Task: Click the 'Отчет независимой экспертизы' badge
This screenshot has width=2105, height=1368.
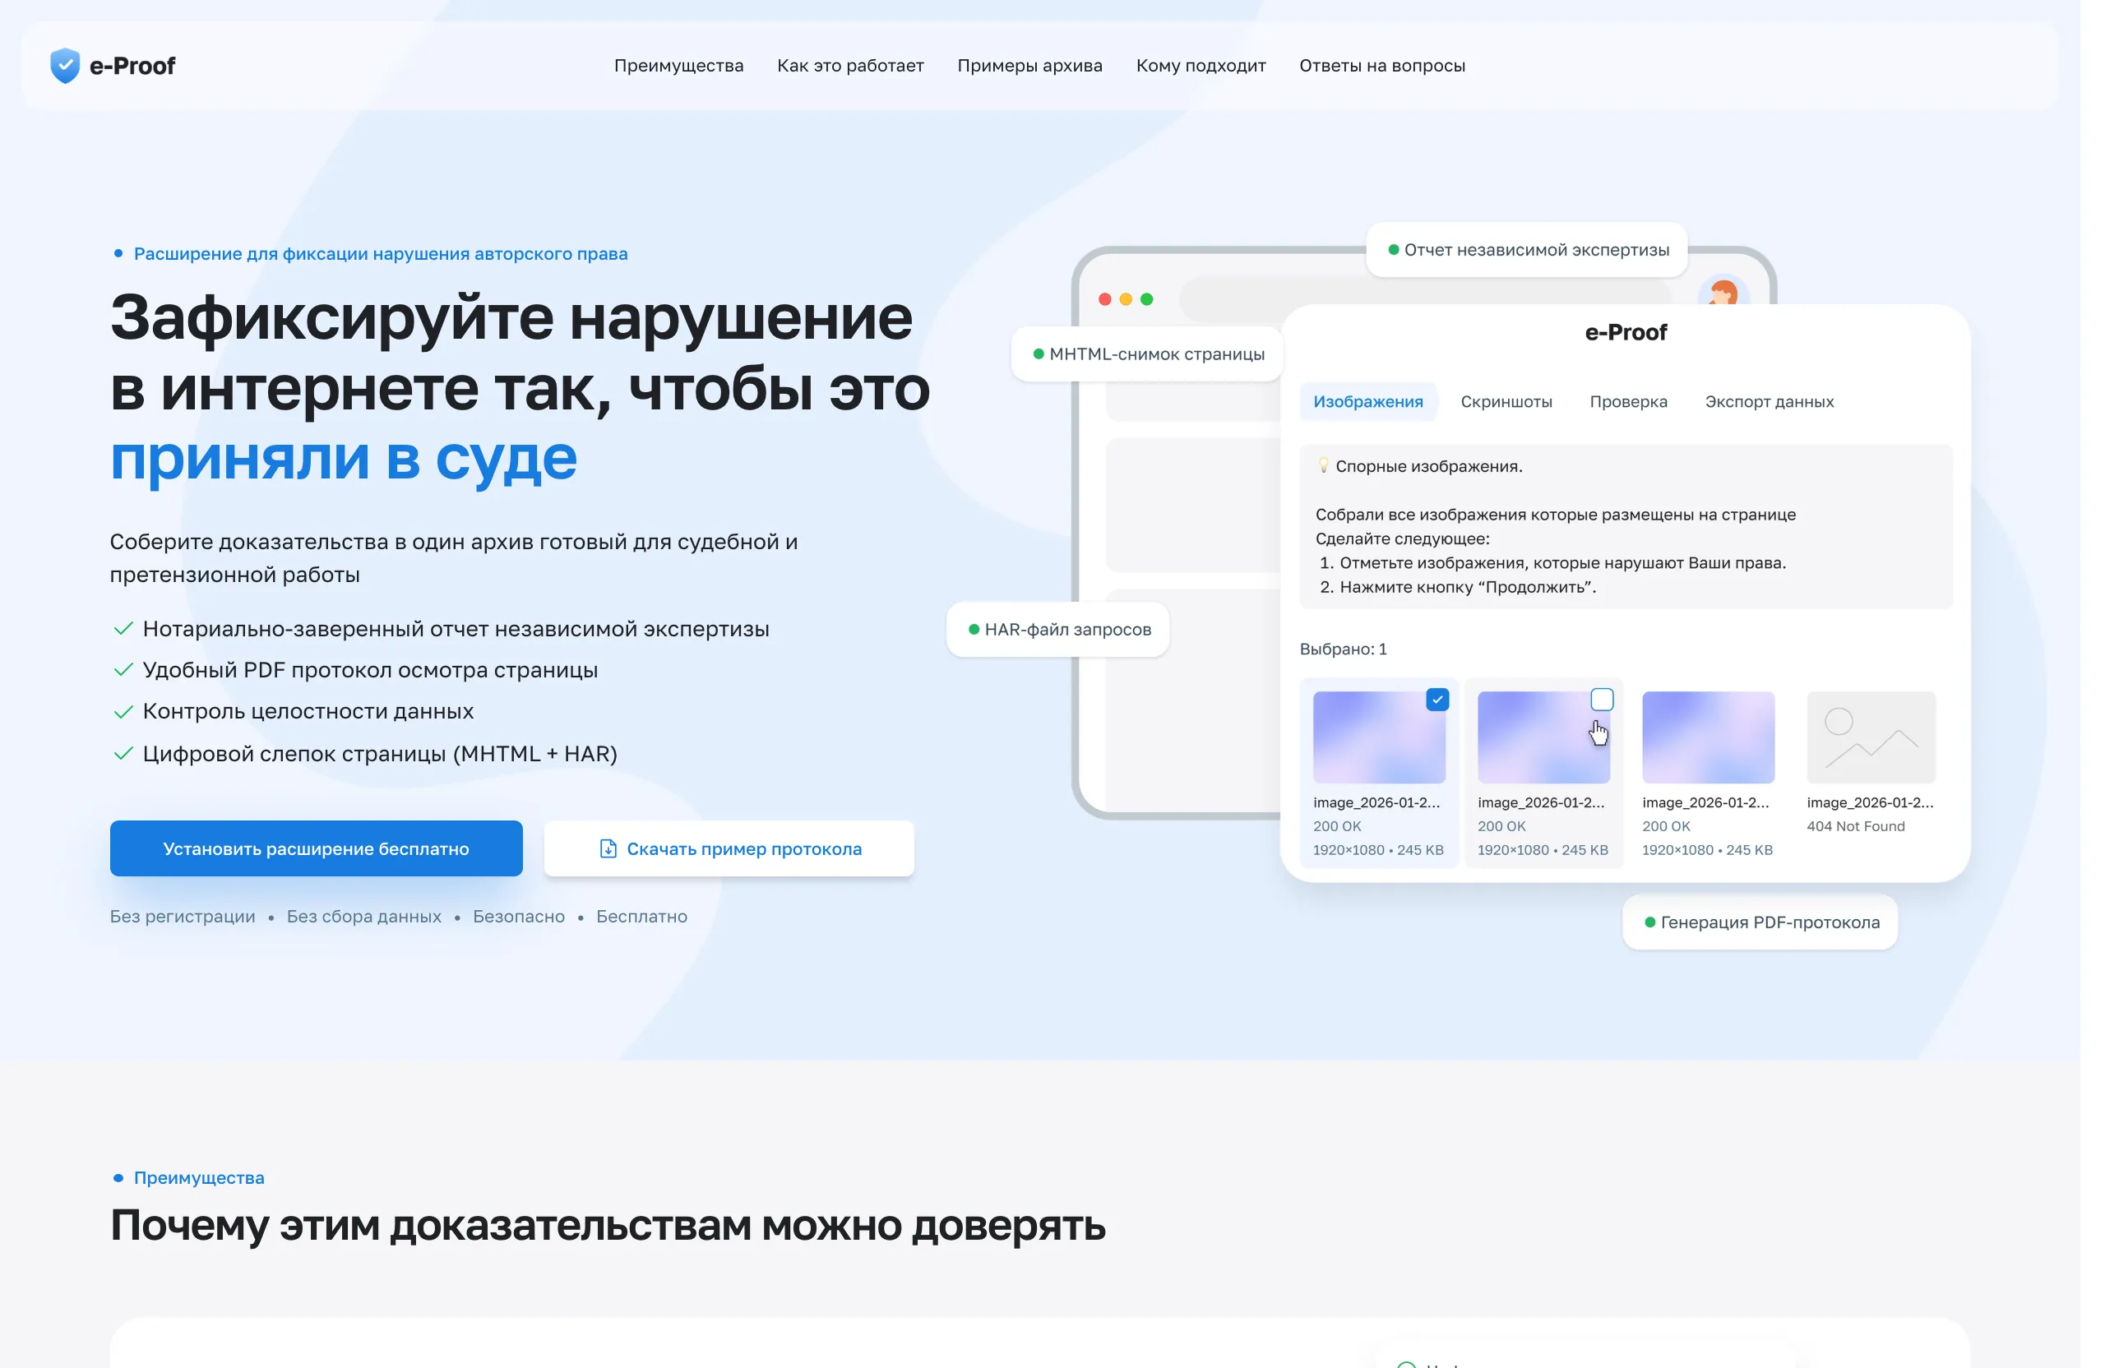Action: (1528, 249)
